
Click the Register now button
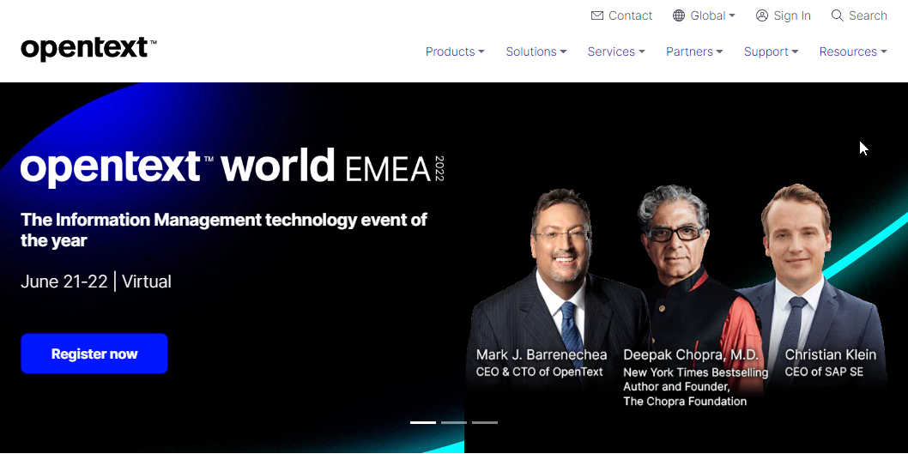[94, 354]
